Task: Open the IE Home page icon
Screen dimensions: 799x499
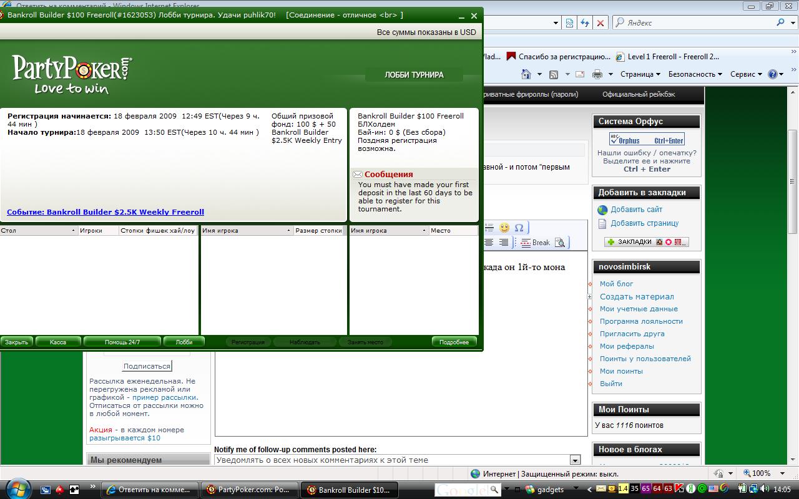Action: 525,74
